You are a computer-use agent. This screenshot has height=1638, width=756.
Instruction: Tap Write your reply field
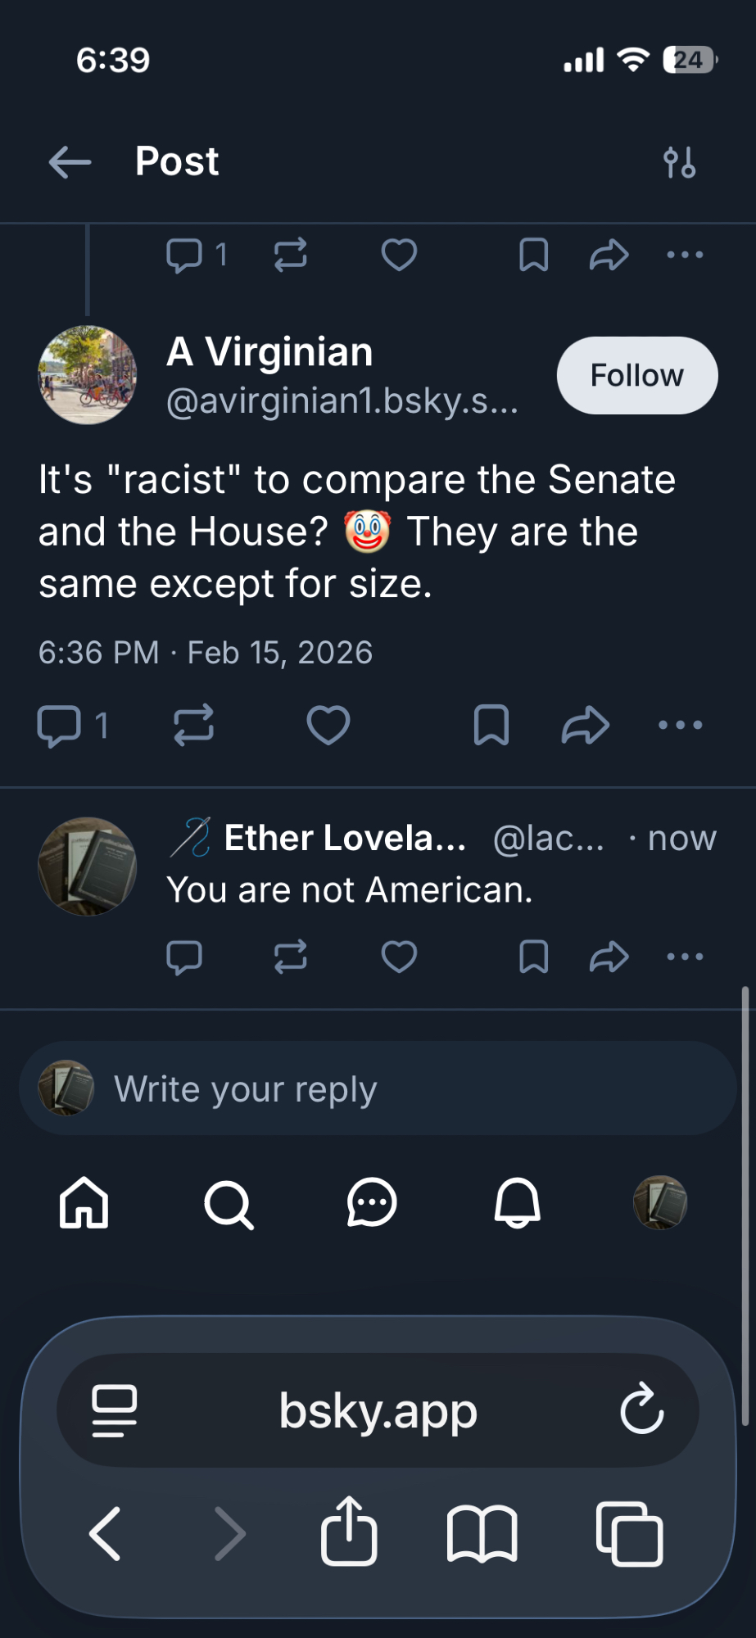(x=377, y=1088)
